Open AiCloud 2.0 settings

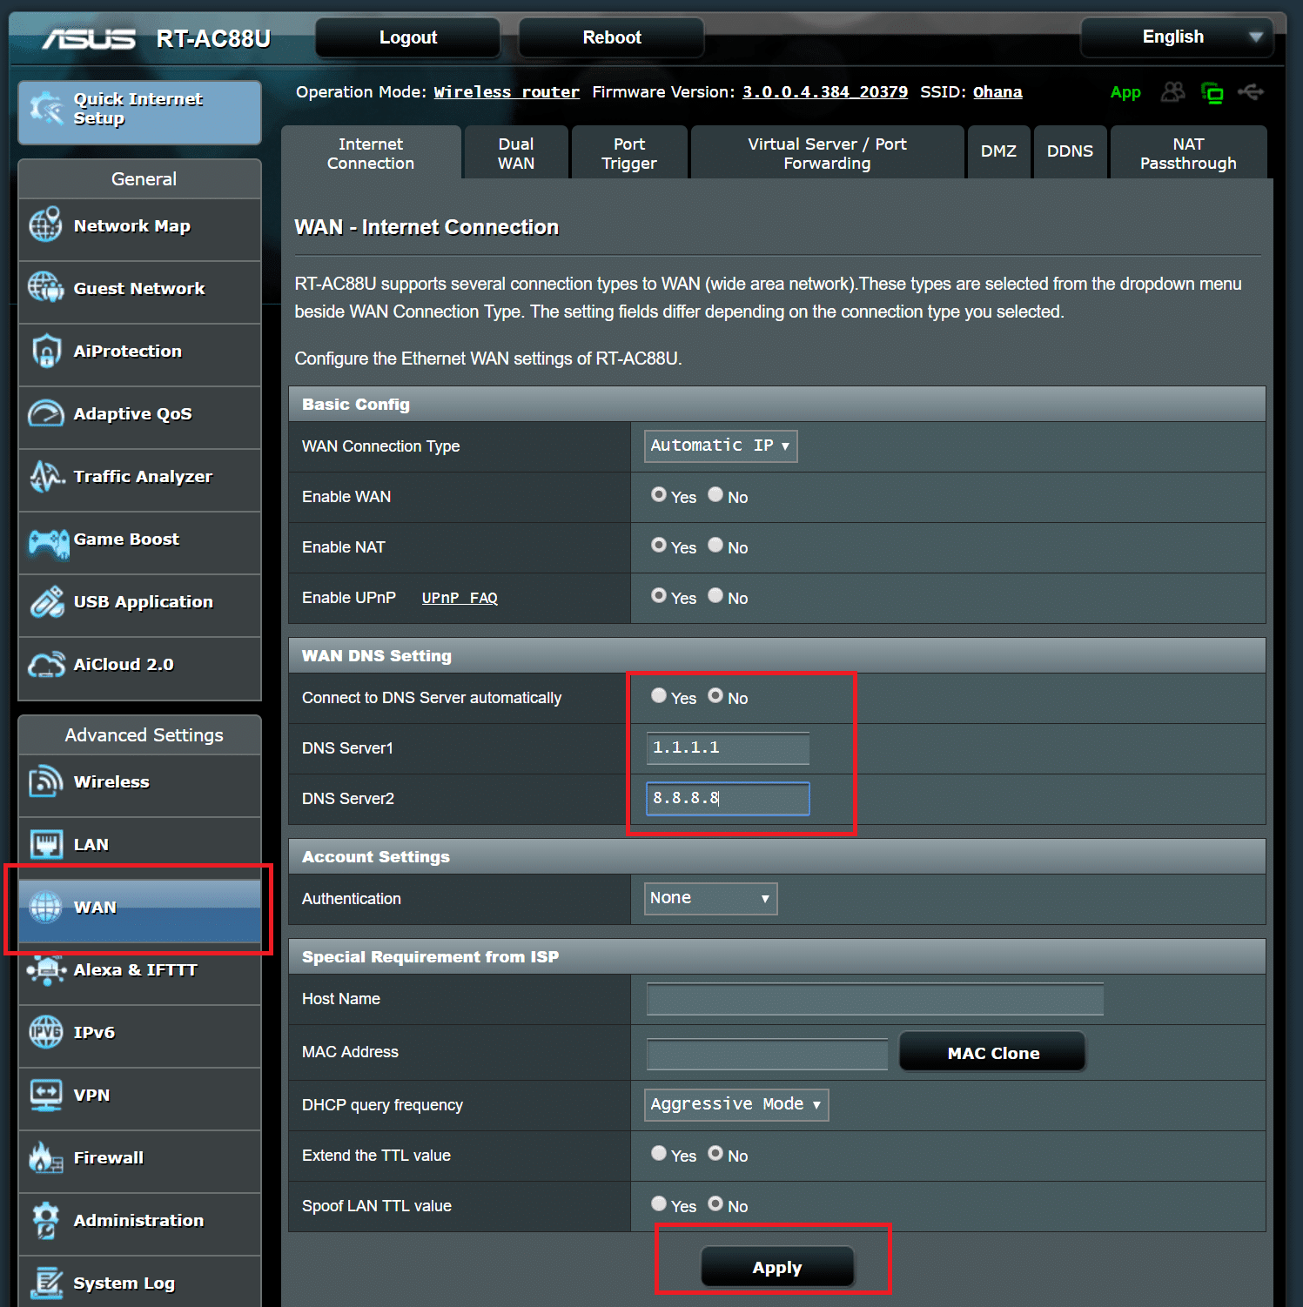tap(123, 664)
